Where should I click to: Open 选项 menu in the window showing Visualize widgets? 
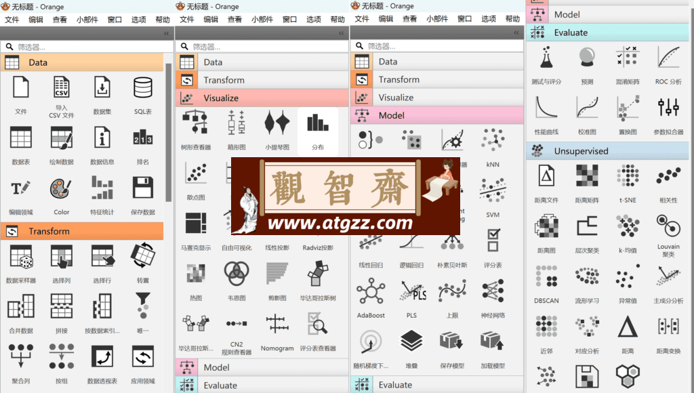click(x=313, y=20)
